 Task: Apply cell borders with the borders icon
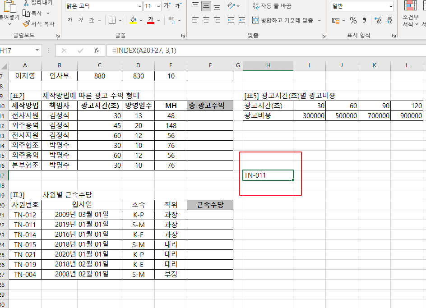click(112, 20)
